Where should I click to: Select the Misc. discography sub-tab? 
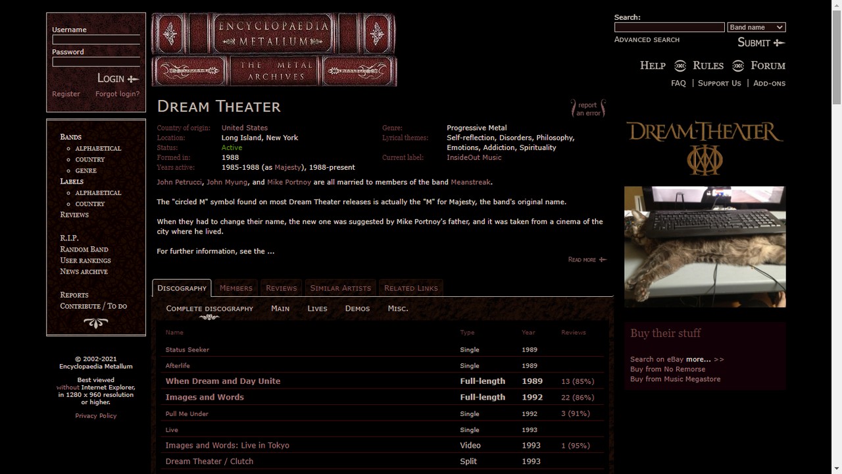click(x=398, y=308)
